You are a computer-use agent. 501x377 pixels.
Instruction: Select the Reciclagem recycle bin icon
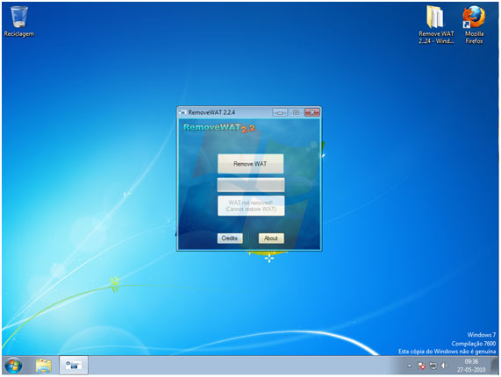[18, 22]
